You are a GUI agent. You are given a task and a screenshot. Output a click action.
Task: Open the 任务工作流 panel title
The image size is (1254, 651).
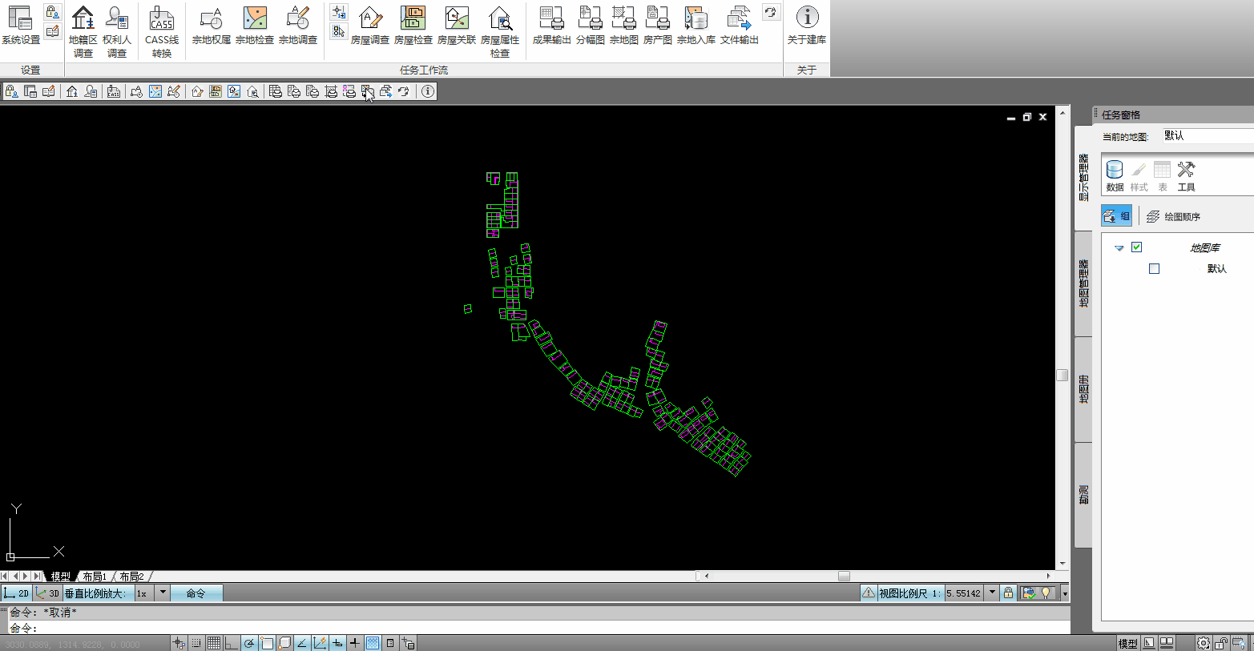point(424,70)
